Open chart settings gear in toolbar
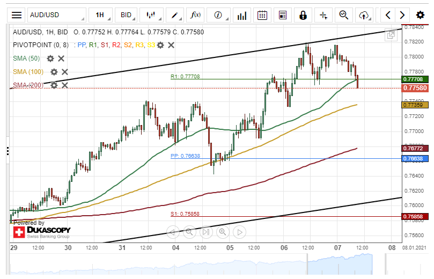 pos(420,15)
